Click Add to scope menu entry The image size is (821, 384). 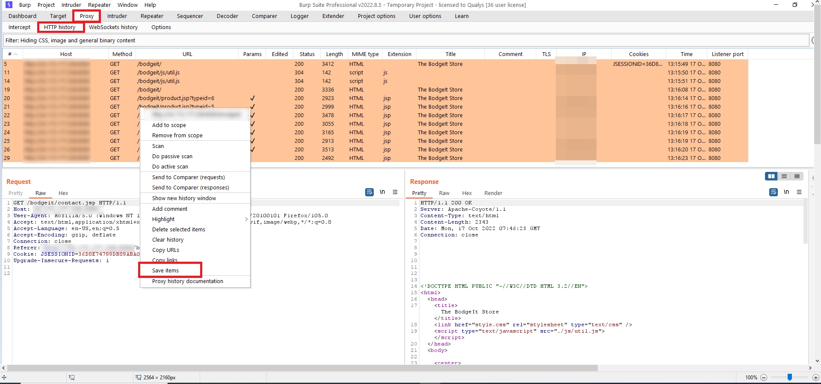(169, 125)
